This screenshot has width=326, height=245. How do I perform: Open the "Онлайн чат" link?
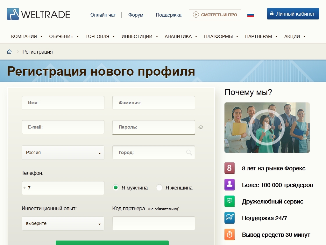103,15
